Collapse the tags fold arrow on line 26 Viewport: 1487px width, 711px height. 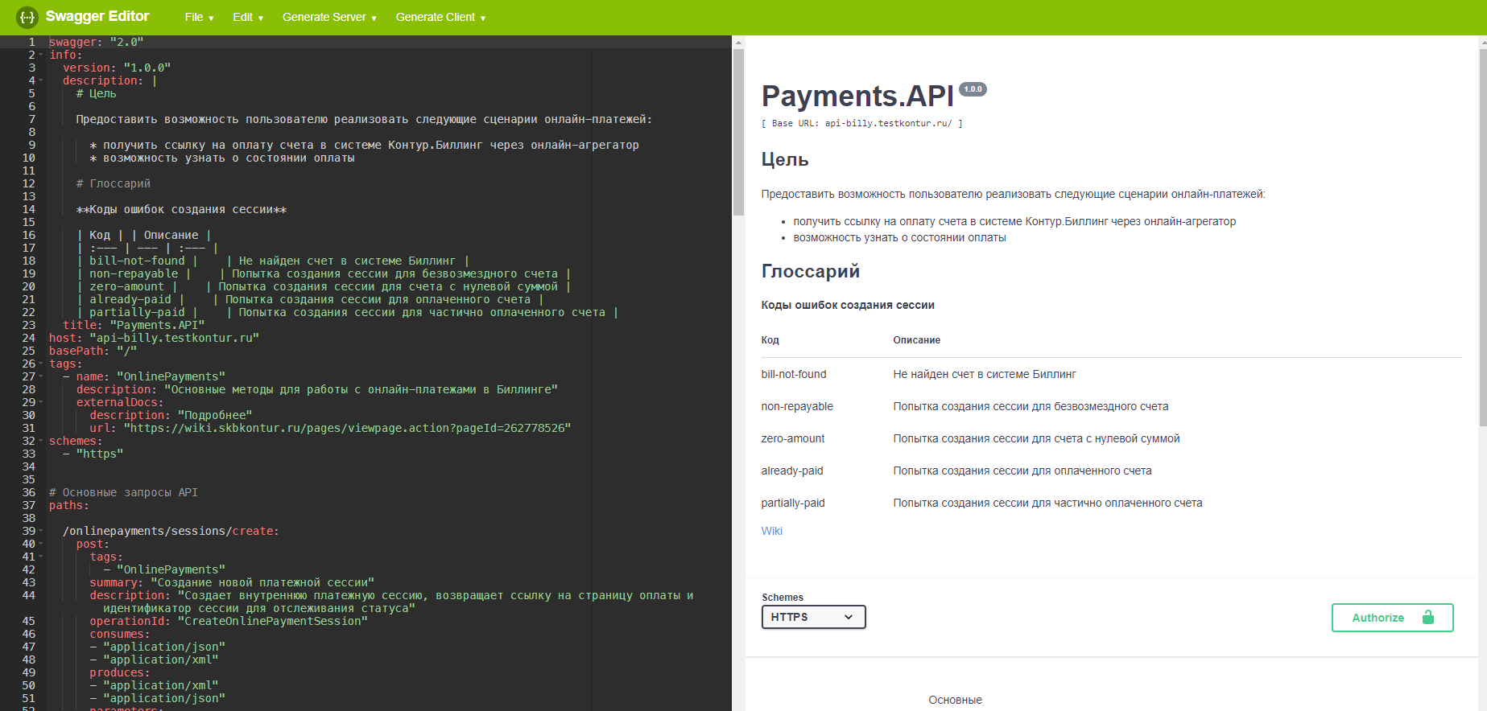(41, 364)
